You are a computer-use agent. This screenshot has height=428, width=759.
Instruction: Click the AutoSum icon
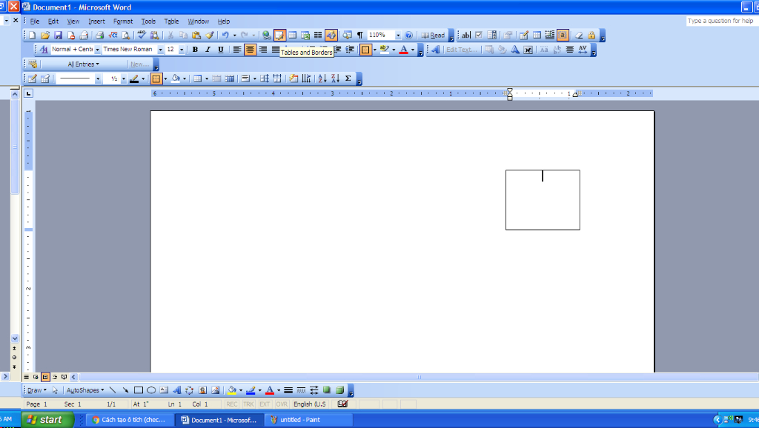(x=347, y=78)
